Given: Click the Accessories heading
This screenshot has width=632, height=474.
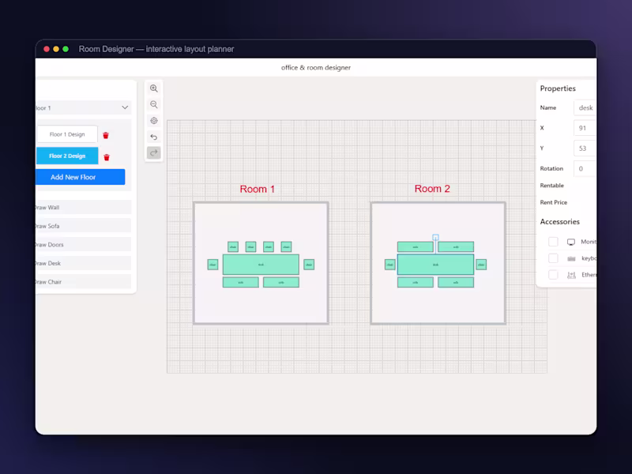Looking at the screenshot, I should coord(559,222).
